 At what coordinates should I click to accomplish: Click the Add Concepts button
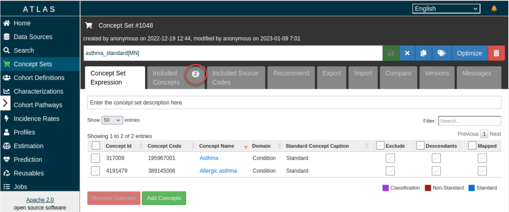(164, 198)
